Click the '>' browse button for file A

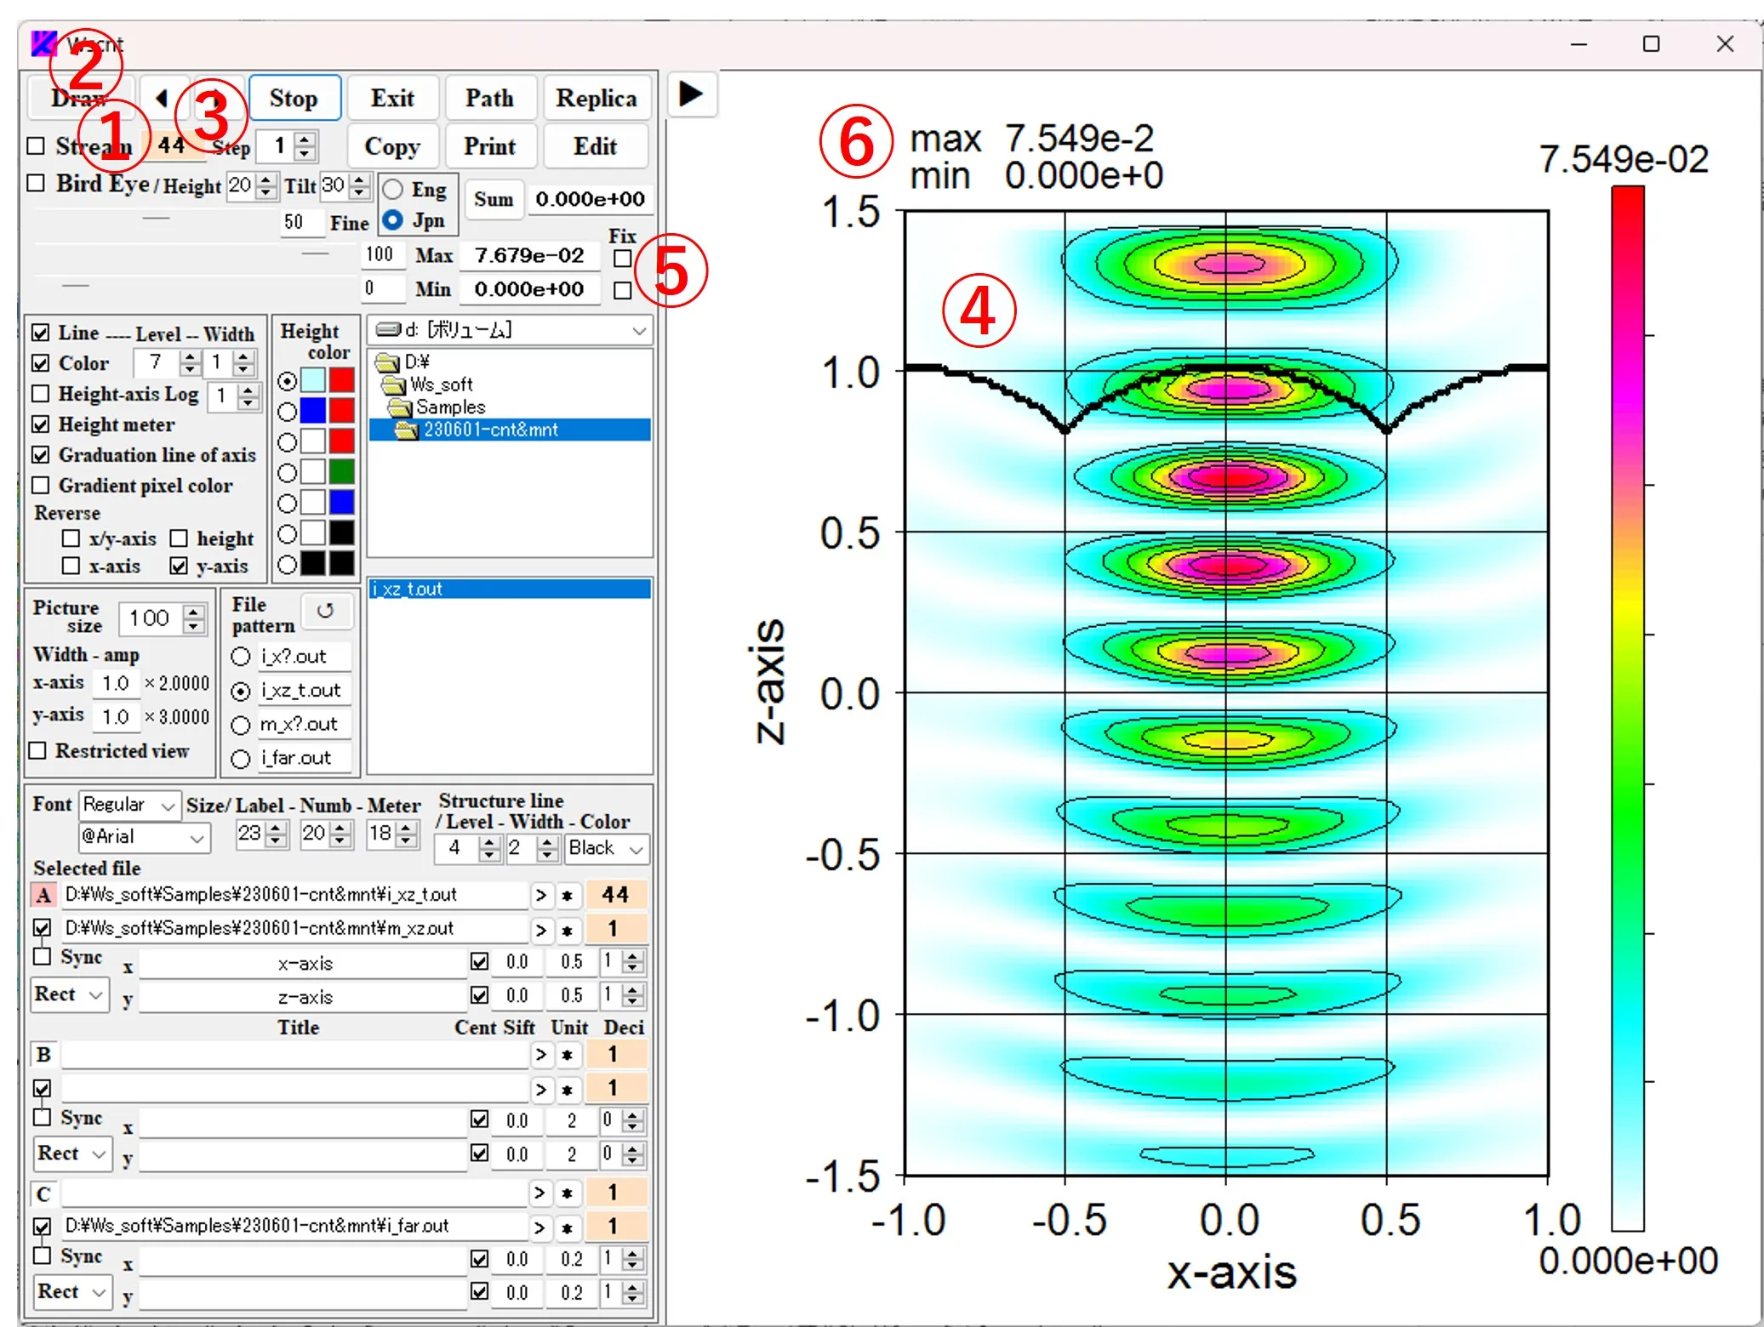(x=540, y=895)
